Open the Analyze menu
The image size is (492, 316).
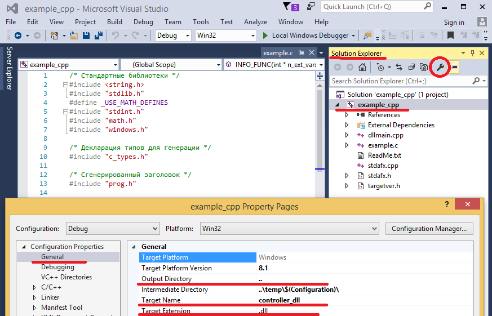click(x=255, y=22)
